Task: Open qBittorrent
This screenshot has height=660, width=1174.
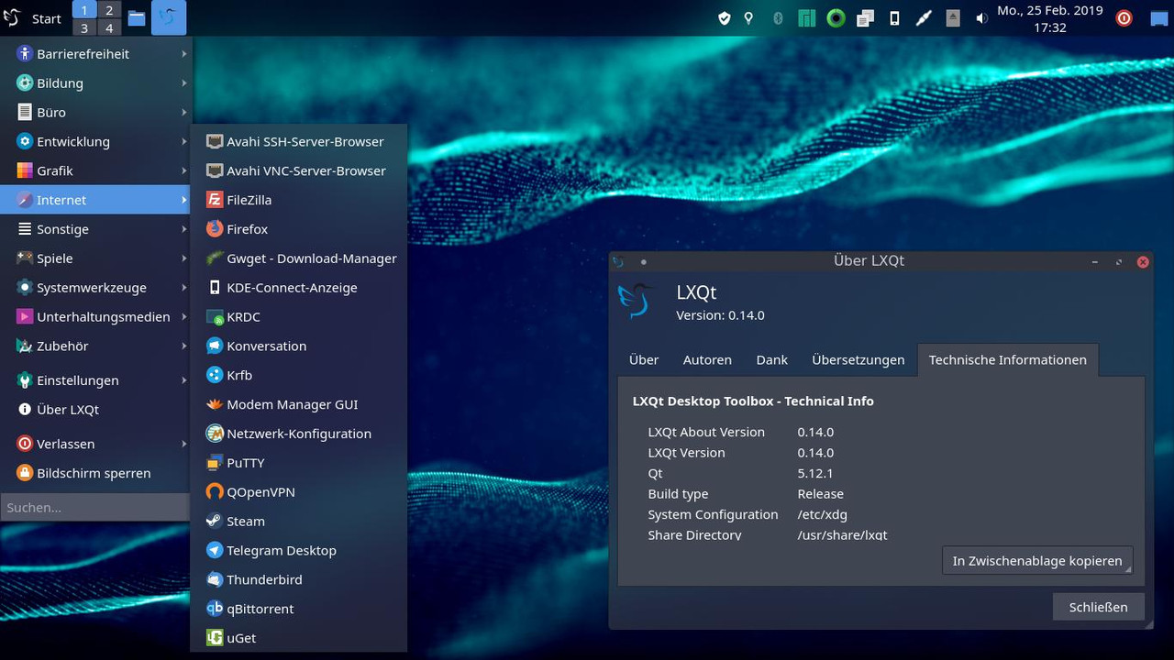Action: [x=298, y=609]
